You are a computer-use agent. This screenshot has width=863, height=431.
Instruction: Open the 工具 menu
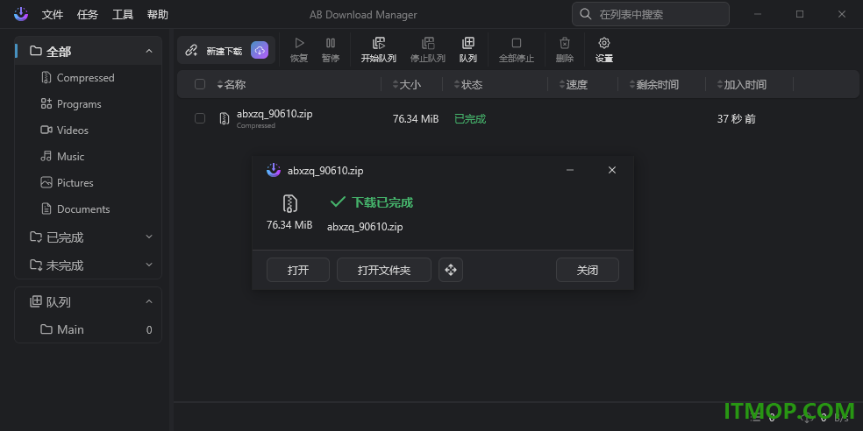click(x=123, y=15)
